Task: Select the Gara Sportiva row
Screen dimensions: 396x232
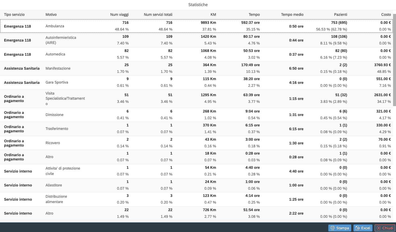Action: (x=57, y=83)
